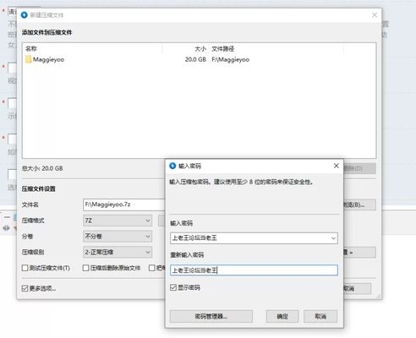Toggle the 显示密码 checkbox
416x338 pixels.
pos(173,287)
